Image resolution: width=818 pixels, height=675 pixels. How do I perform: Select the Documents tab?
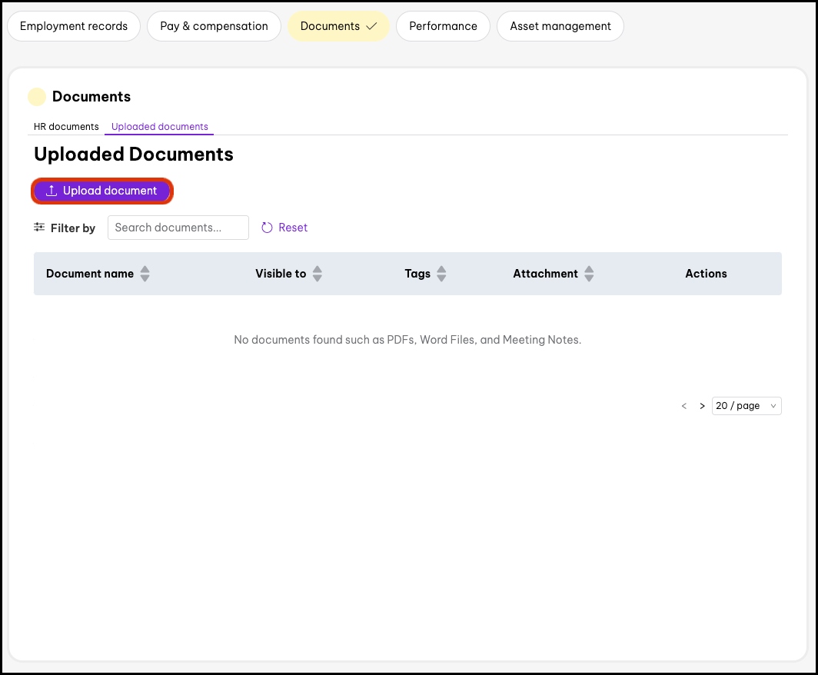[338, 26]
